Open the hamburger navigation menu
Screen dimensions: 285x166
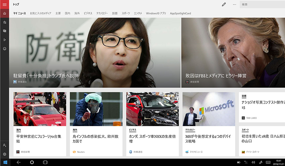(5, 5)
